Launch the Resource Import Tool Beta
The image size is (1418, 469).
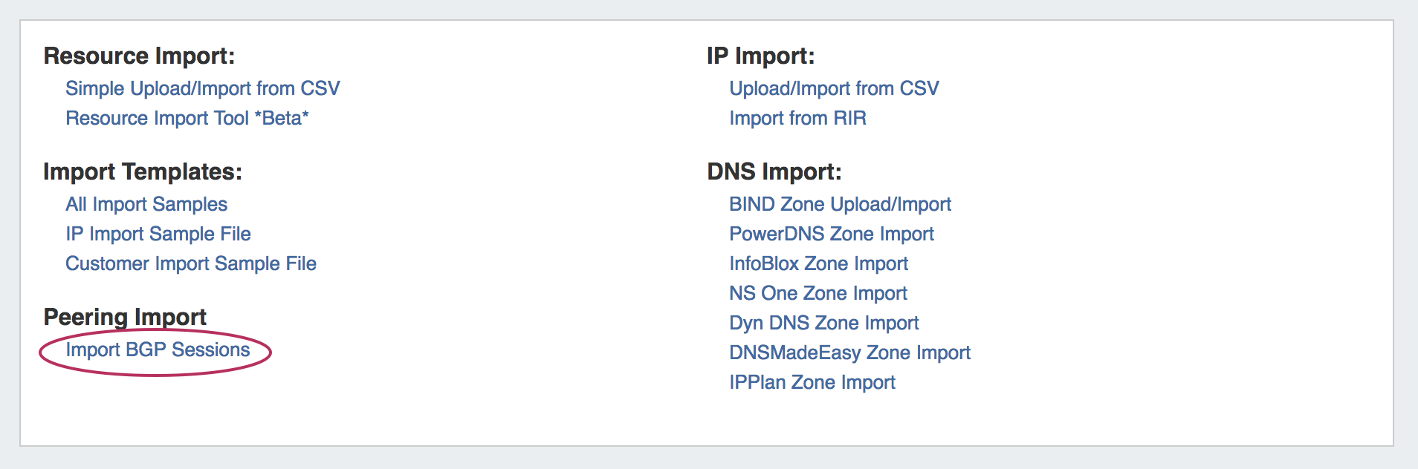[187, 118]
